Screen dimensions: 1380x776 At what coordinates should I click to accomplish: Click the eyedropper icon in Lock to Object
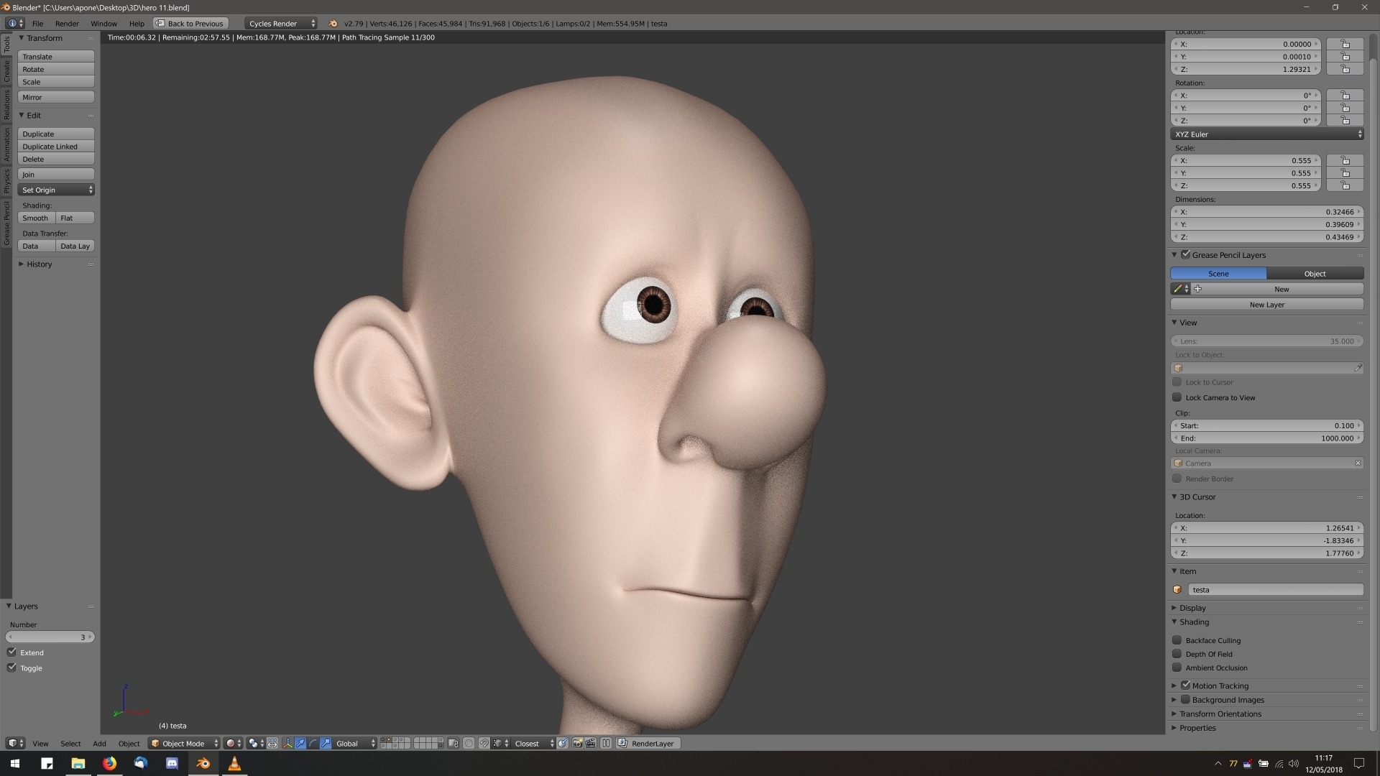coord(1358,368)
